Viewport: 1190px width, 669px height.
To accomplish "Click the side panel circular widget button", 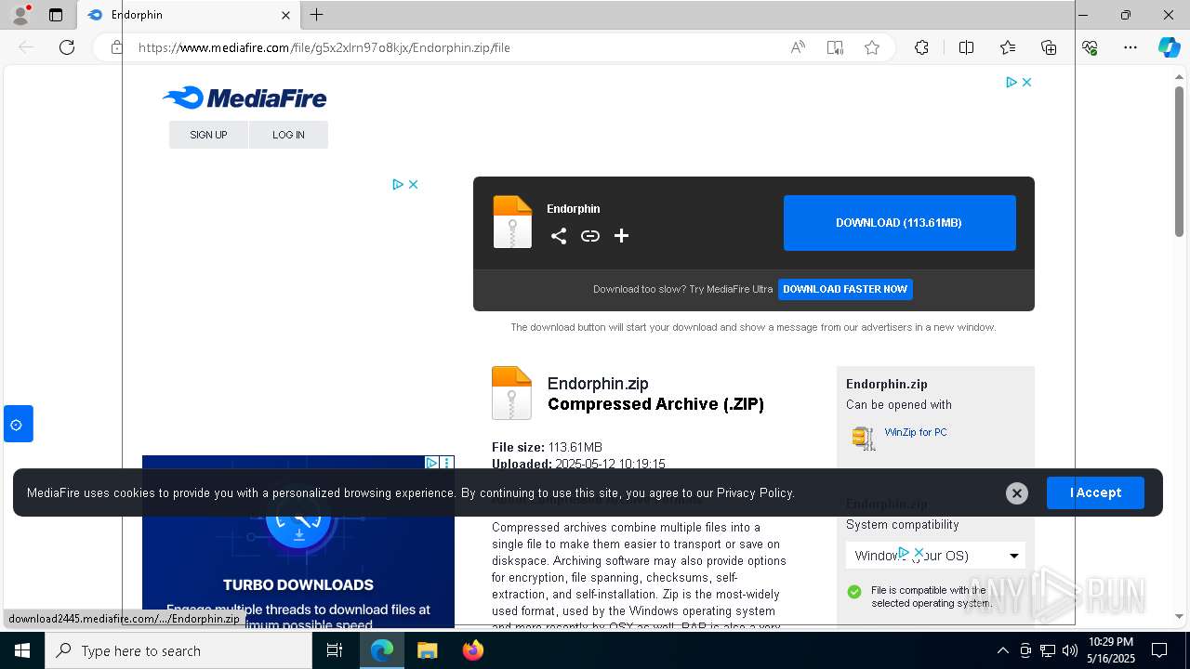I will (18, 425).
